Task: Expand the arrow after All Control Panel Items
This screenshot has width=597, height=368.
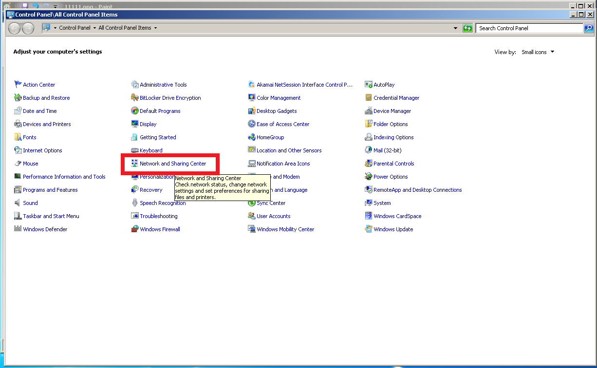Action: [x=155, y=28]
